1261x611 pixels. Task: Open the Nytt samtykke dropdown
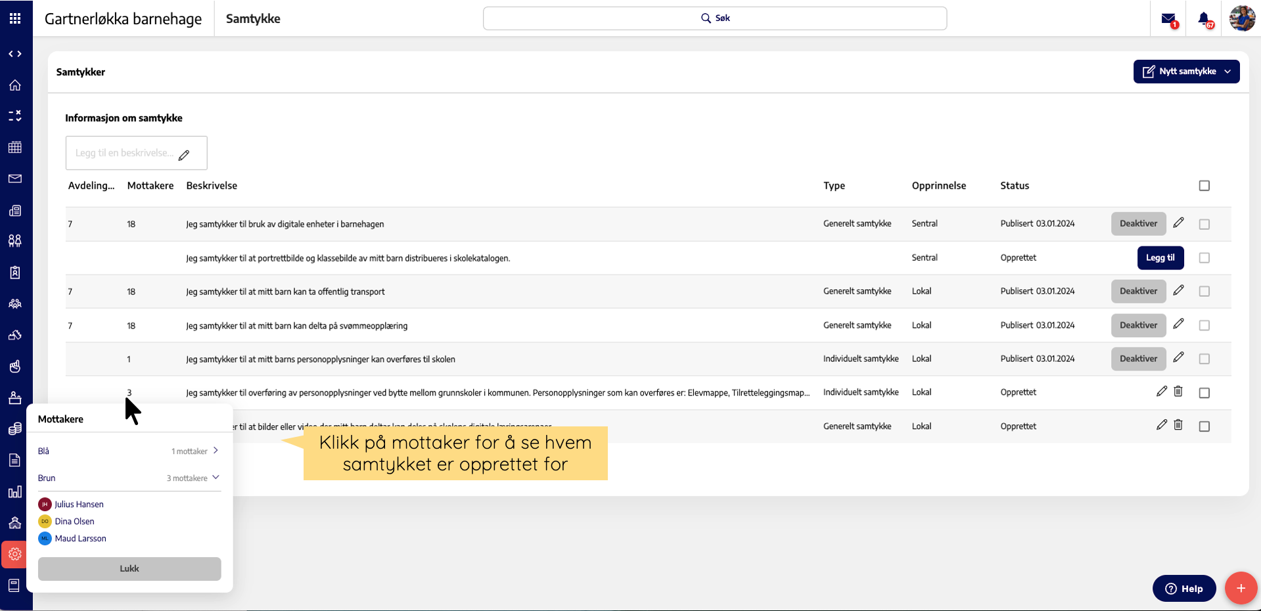1186,72
